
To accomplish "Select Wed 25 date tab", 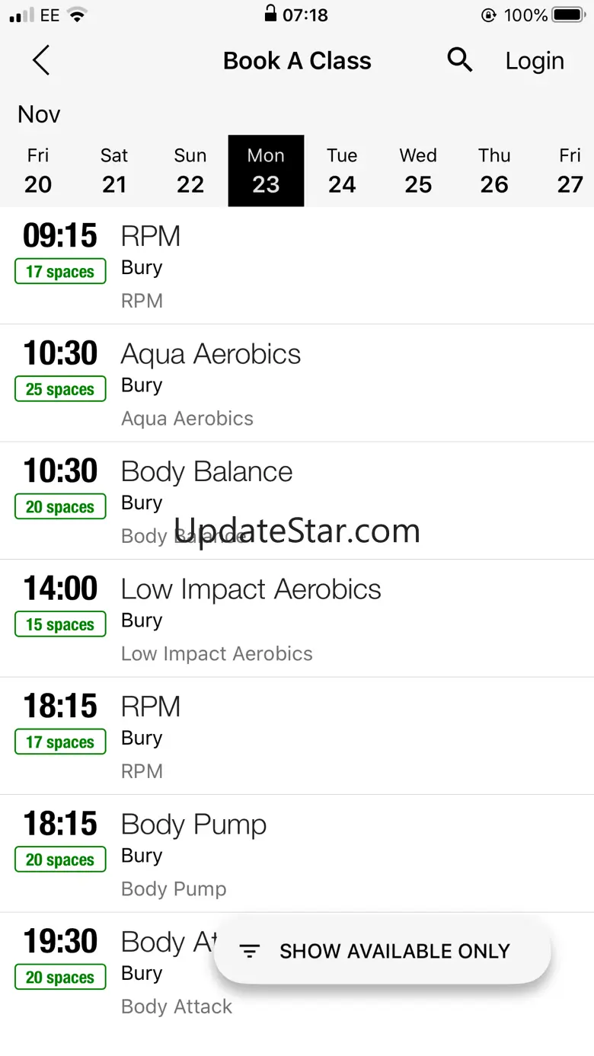I will [x=418, y=171].
